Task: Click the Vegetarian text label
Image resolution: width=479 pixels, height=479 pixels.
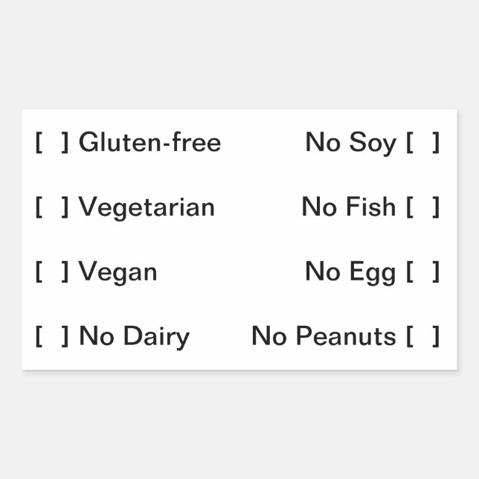Action: click(x=147, y=207)
